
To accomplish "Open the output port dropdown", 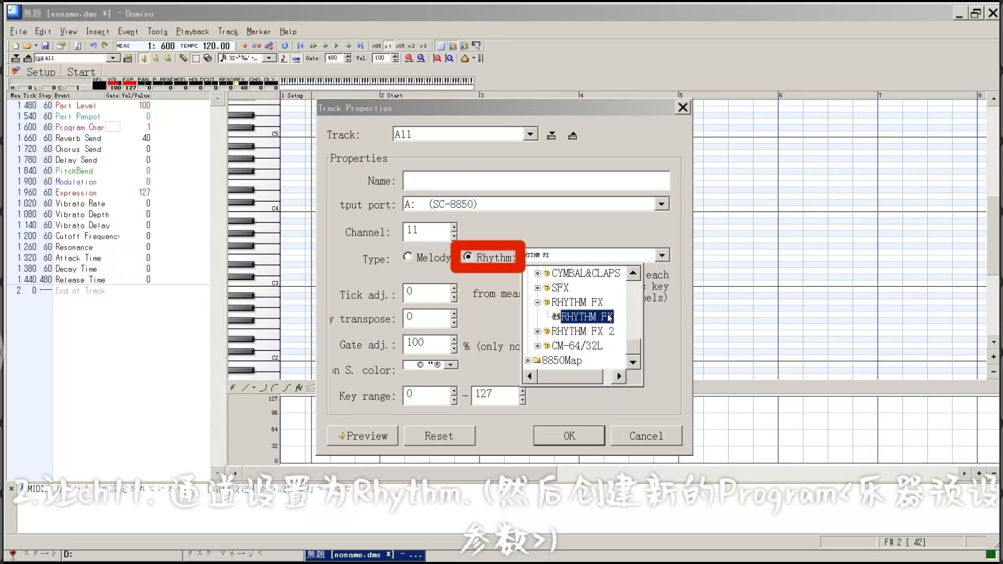I will click(662, 204).
